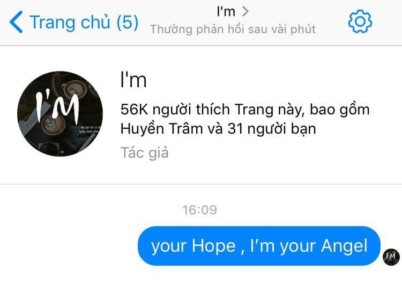402x286 pixels.
Task: Select the blue "your Hope" message bubble
Action: [259, 246]
